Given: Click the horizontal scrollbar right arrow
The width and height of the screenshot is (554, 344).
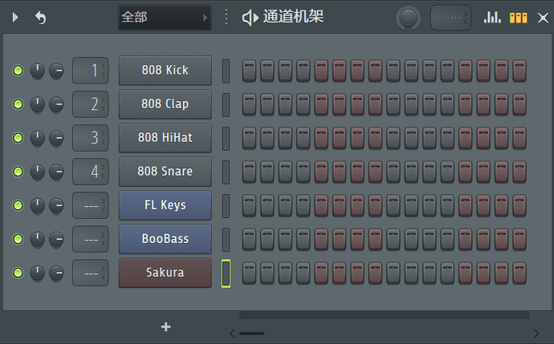Looking at the screenshot, I should pos(536,333).
